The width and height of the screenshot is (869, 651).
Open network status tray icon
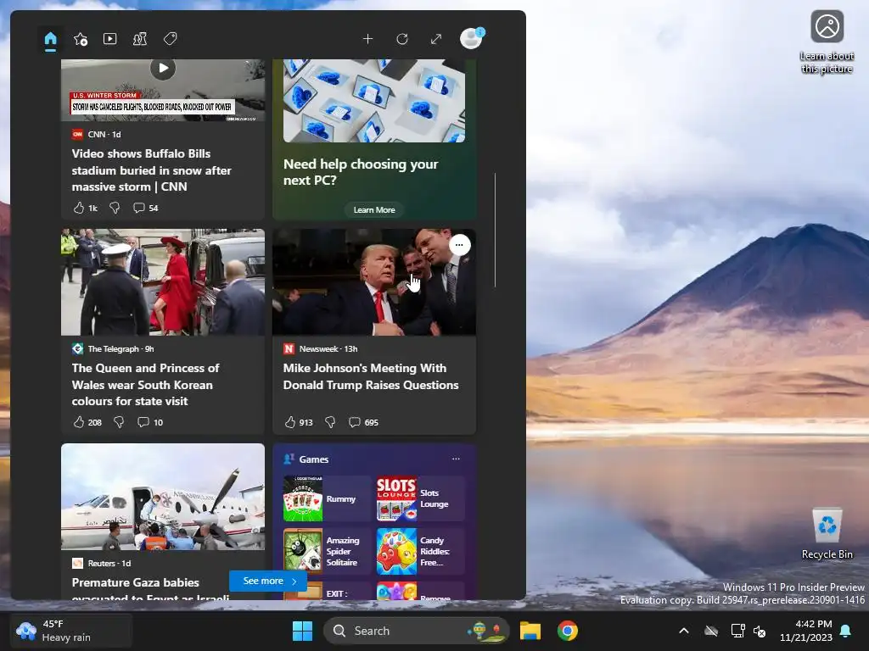tap(737, 631)
